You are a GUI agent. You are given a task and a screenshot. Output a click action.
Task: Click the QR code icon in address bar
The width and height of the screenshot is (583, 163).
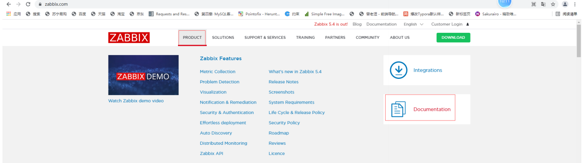coord(534,4)
